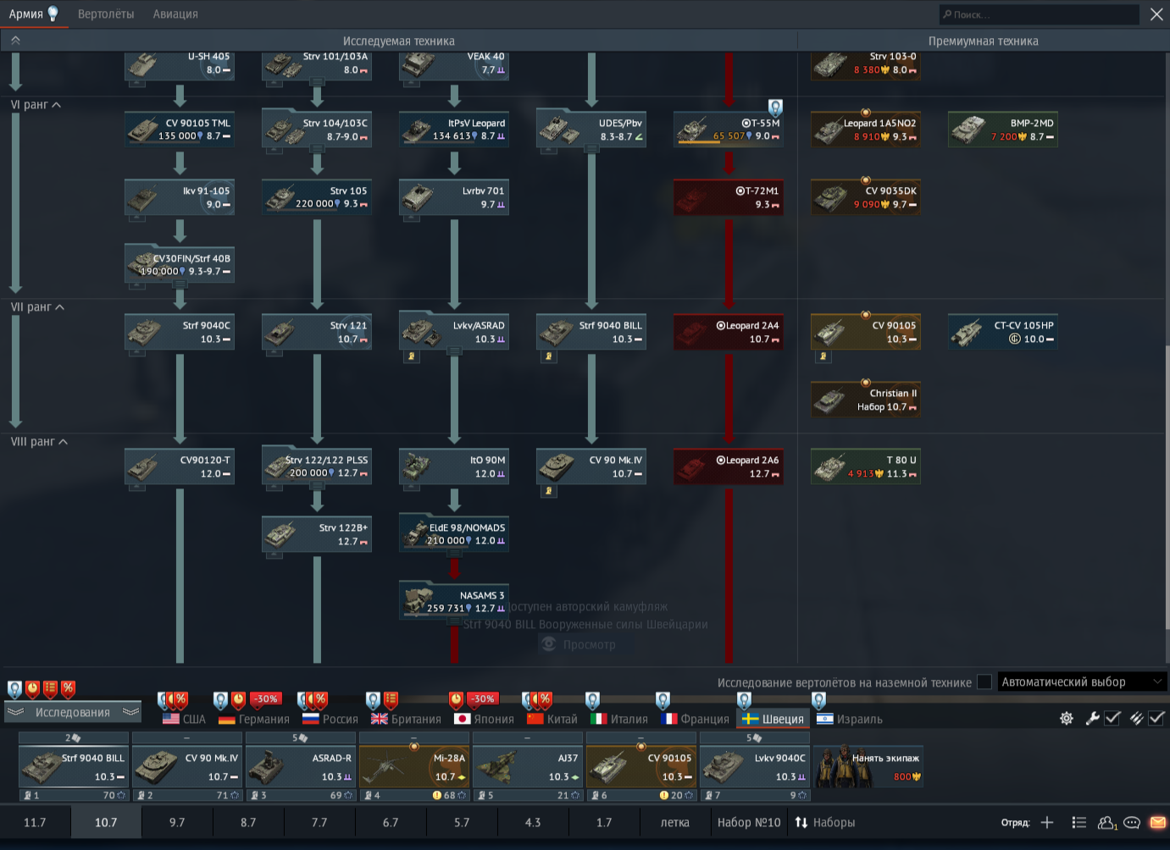Click the -30% discount badge above Япония

pos(482,699)
